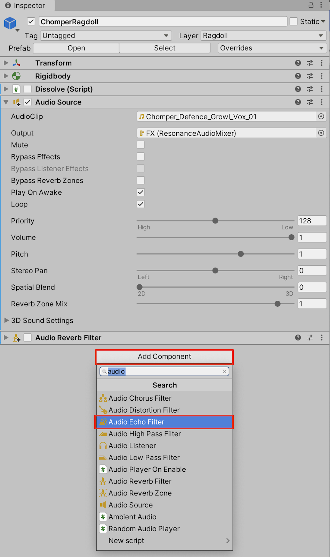The height and width of the screenshot is (557, 330).
Task: Click the Transform axes icon
Action: click(16, 63)
